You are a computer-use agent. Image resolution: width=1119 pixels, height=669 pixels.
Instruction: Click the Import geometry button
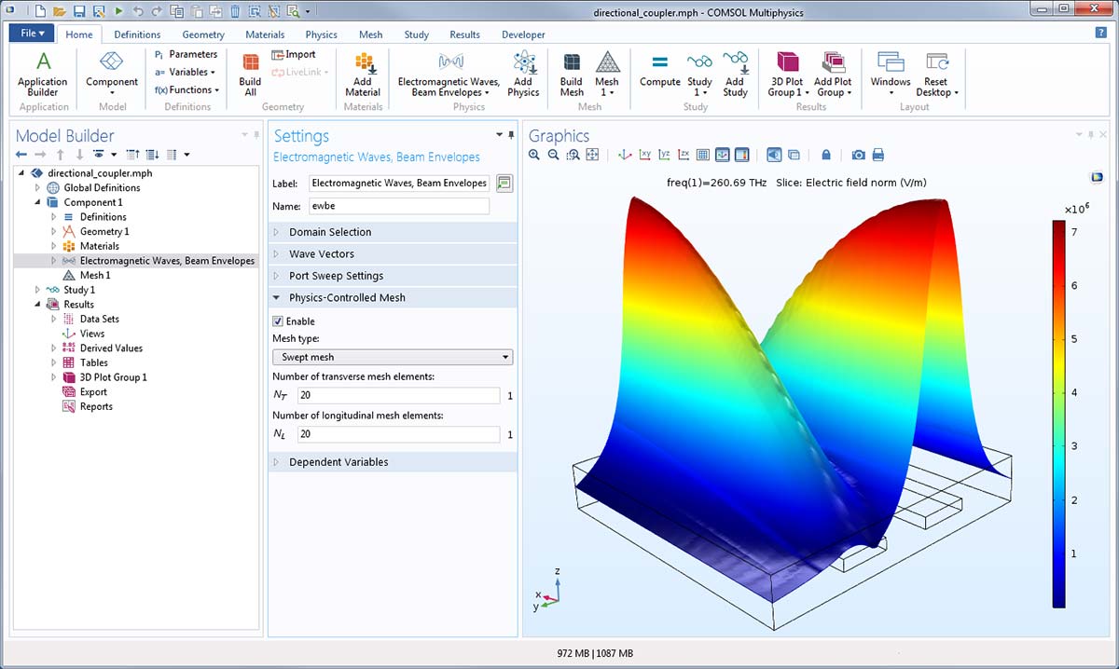(294, 55)
